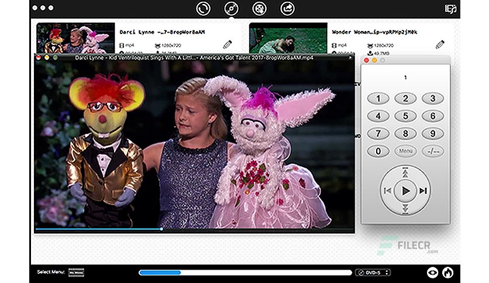Start burning with the flame icon
This screenshot has height=283, width=489.
[x=447, y=272]
